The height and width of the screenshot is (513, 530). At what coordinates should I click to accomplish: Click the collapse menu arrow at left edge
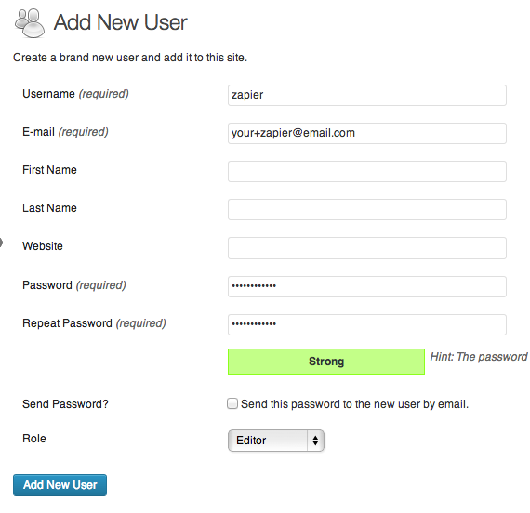click(x=1, y=243)
